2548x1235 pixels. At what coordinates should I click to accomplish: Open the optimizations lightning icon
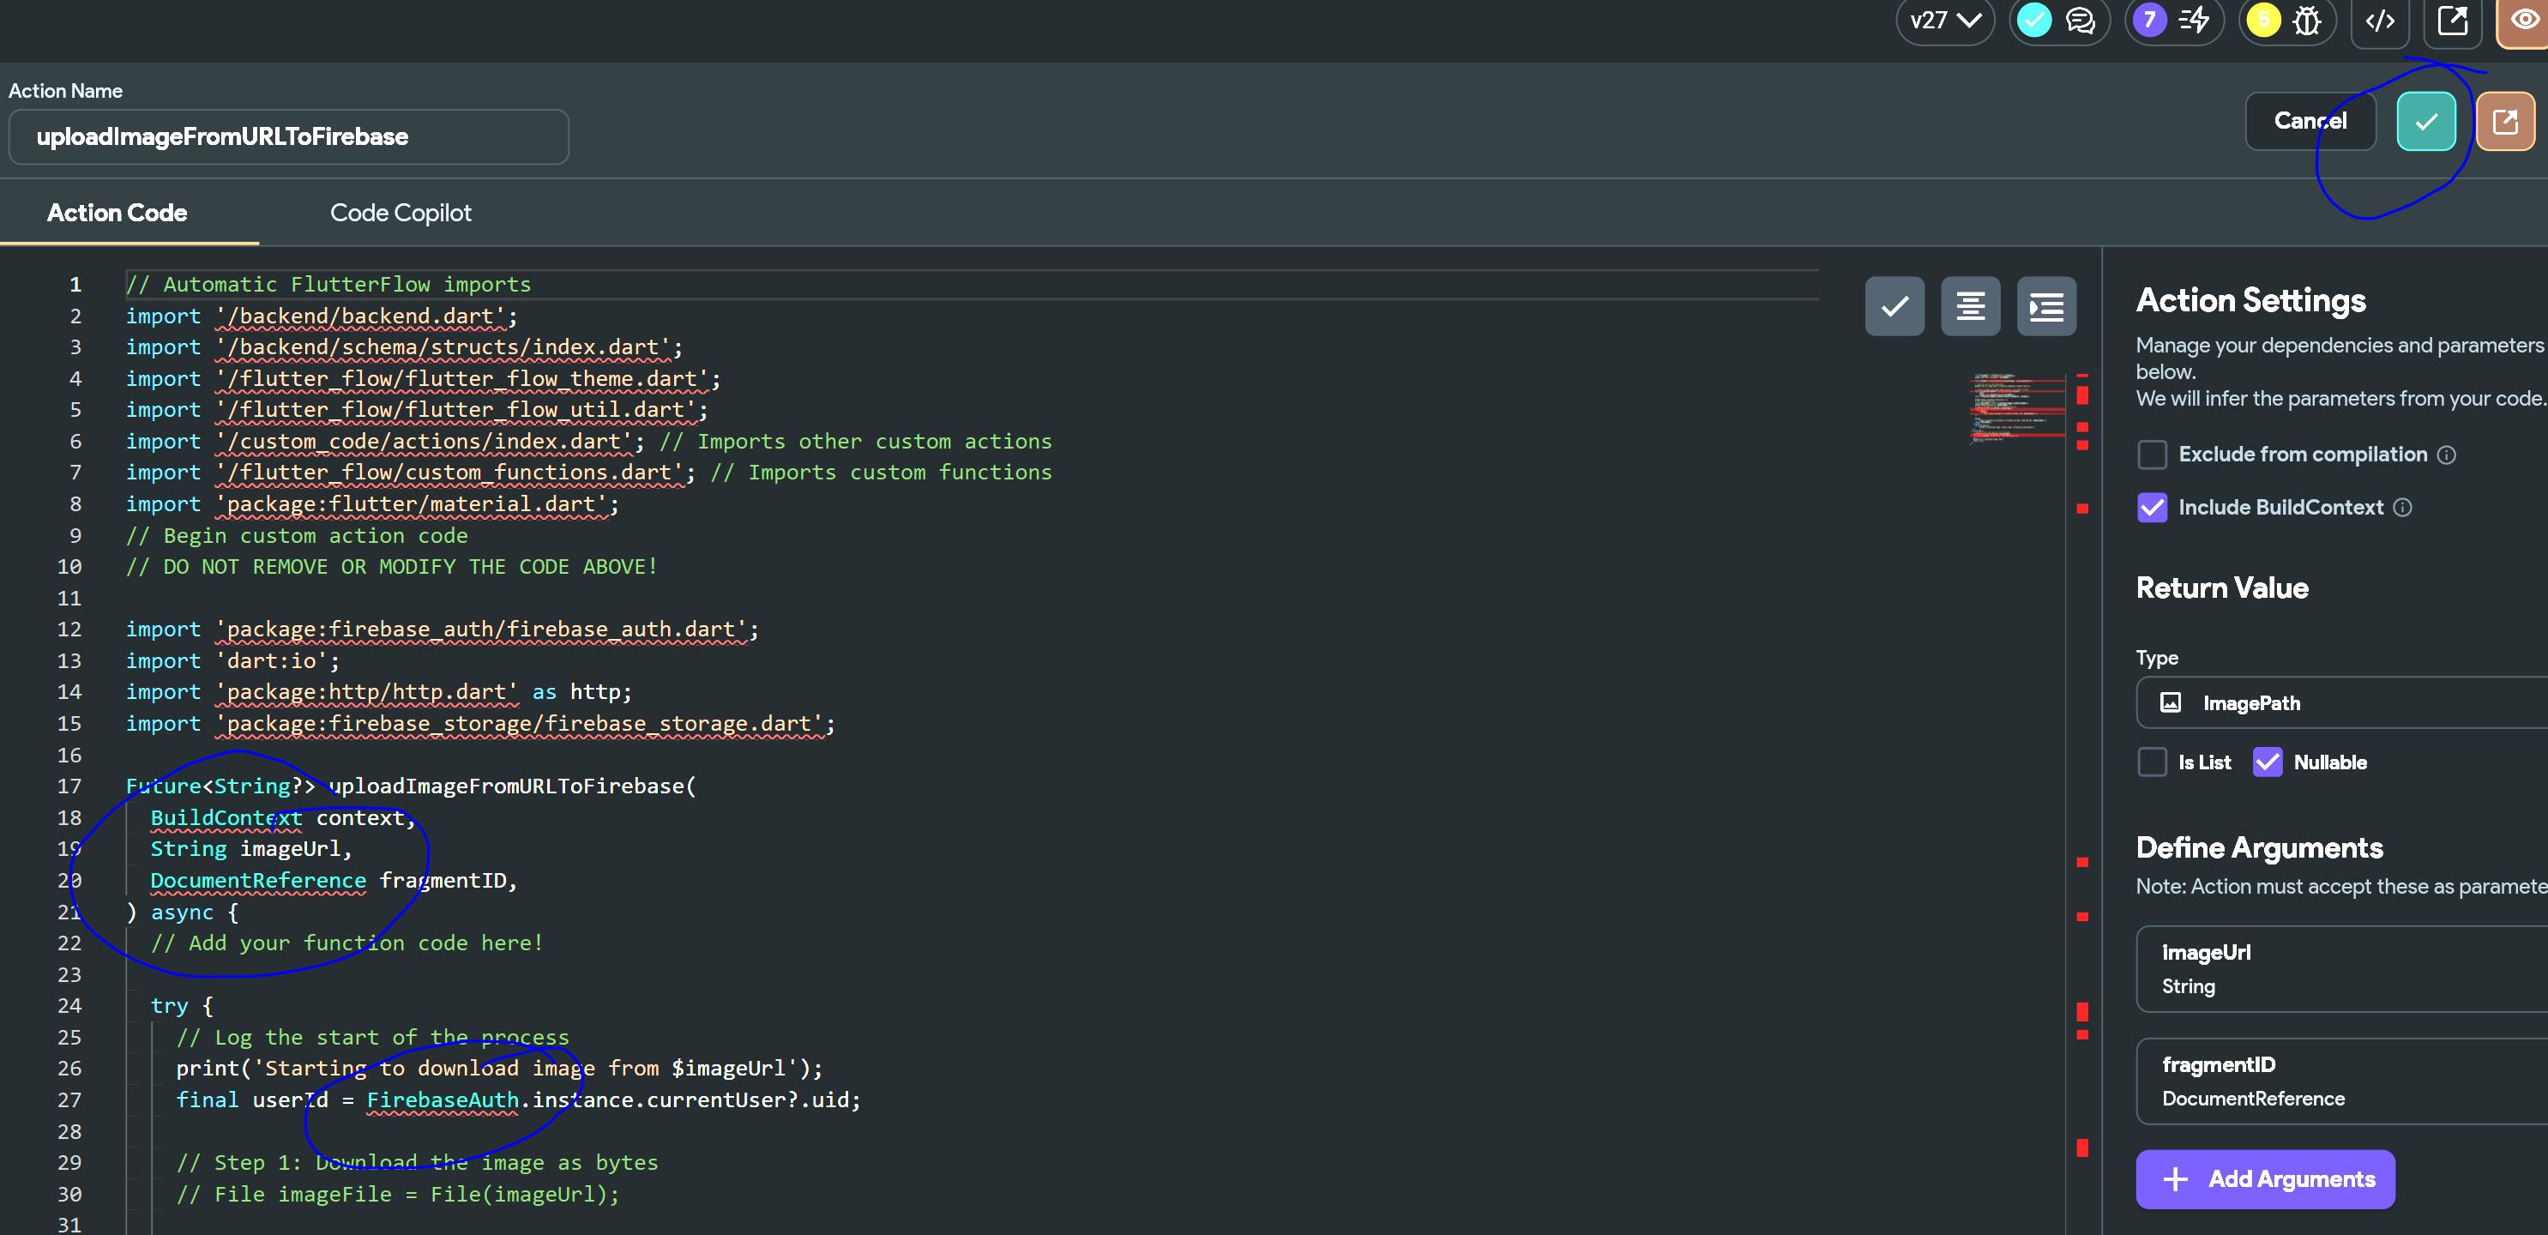tap(2194, 21)
